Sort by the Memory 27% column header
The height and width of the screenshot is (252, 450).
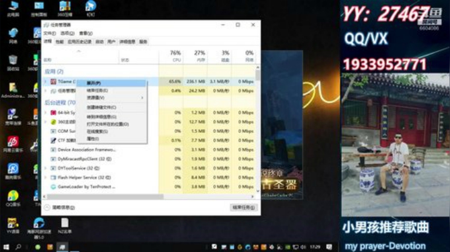click(195, 56)
